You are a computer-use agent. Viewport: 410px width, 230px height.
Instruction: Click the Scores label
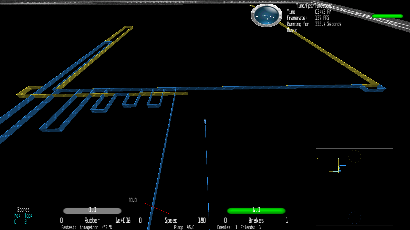click(23, 210)
